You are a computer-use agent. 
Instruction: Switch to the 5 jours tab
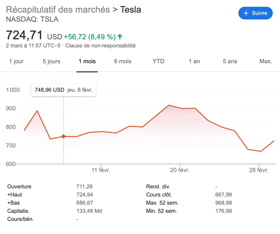click(x=51, y=61)
